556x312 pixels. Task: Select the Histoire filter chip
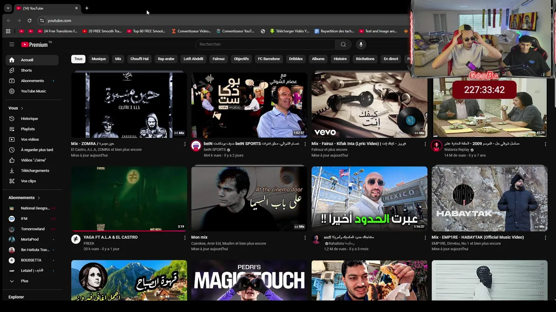tap(340, 59)
